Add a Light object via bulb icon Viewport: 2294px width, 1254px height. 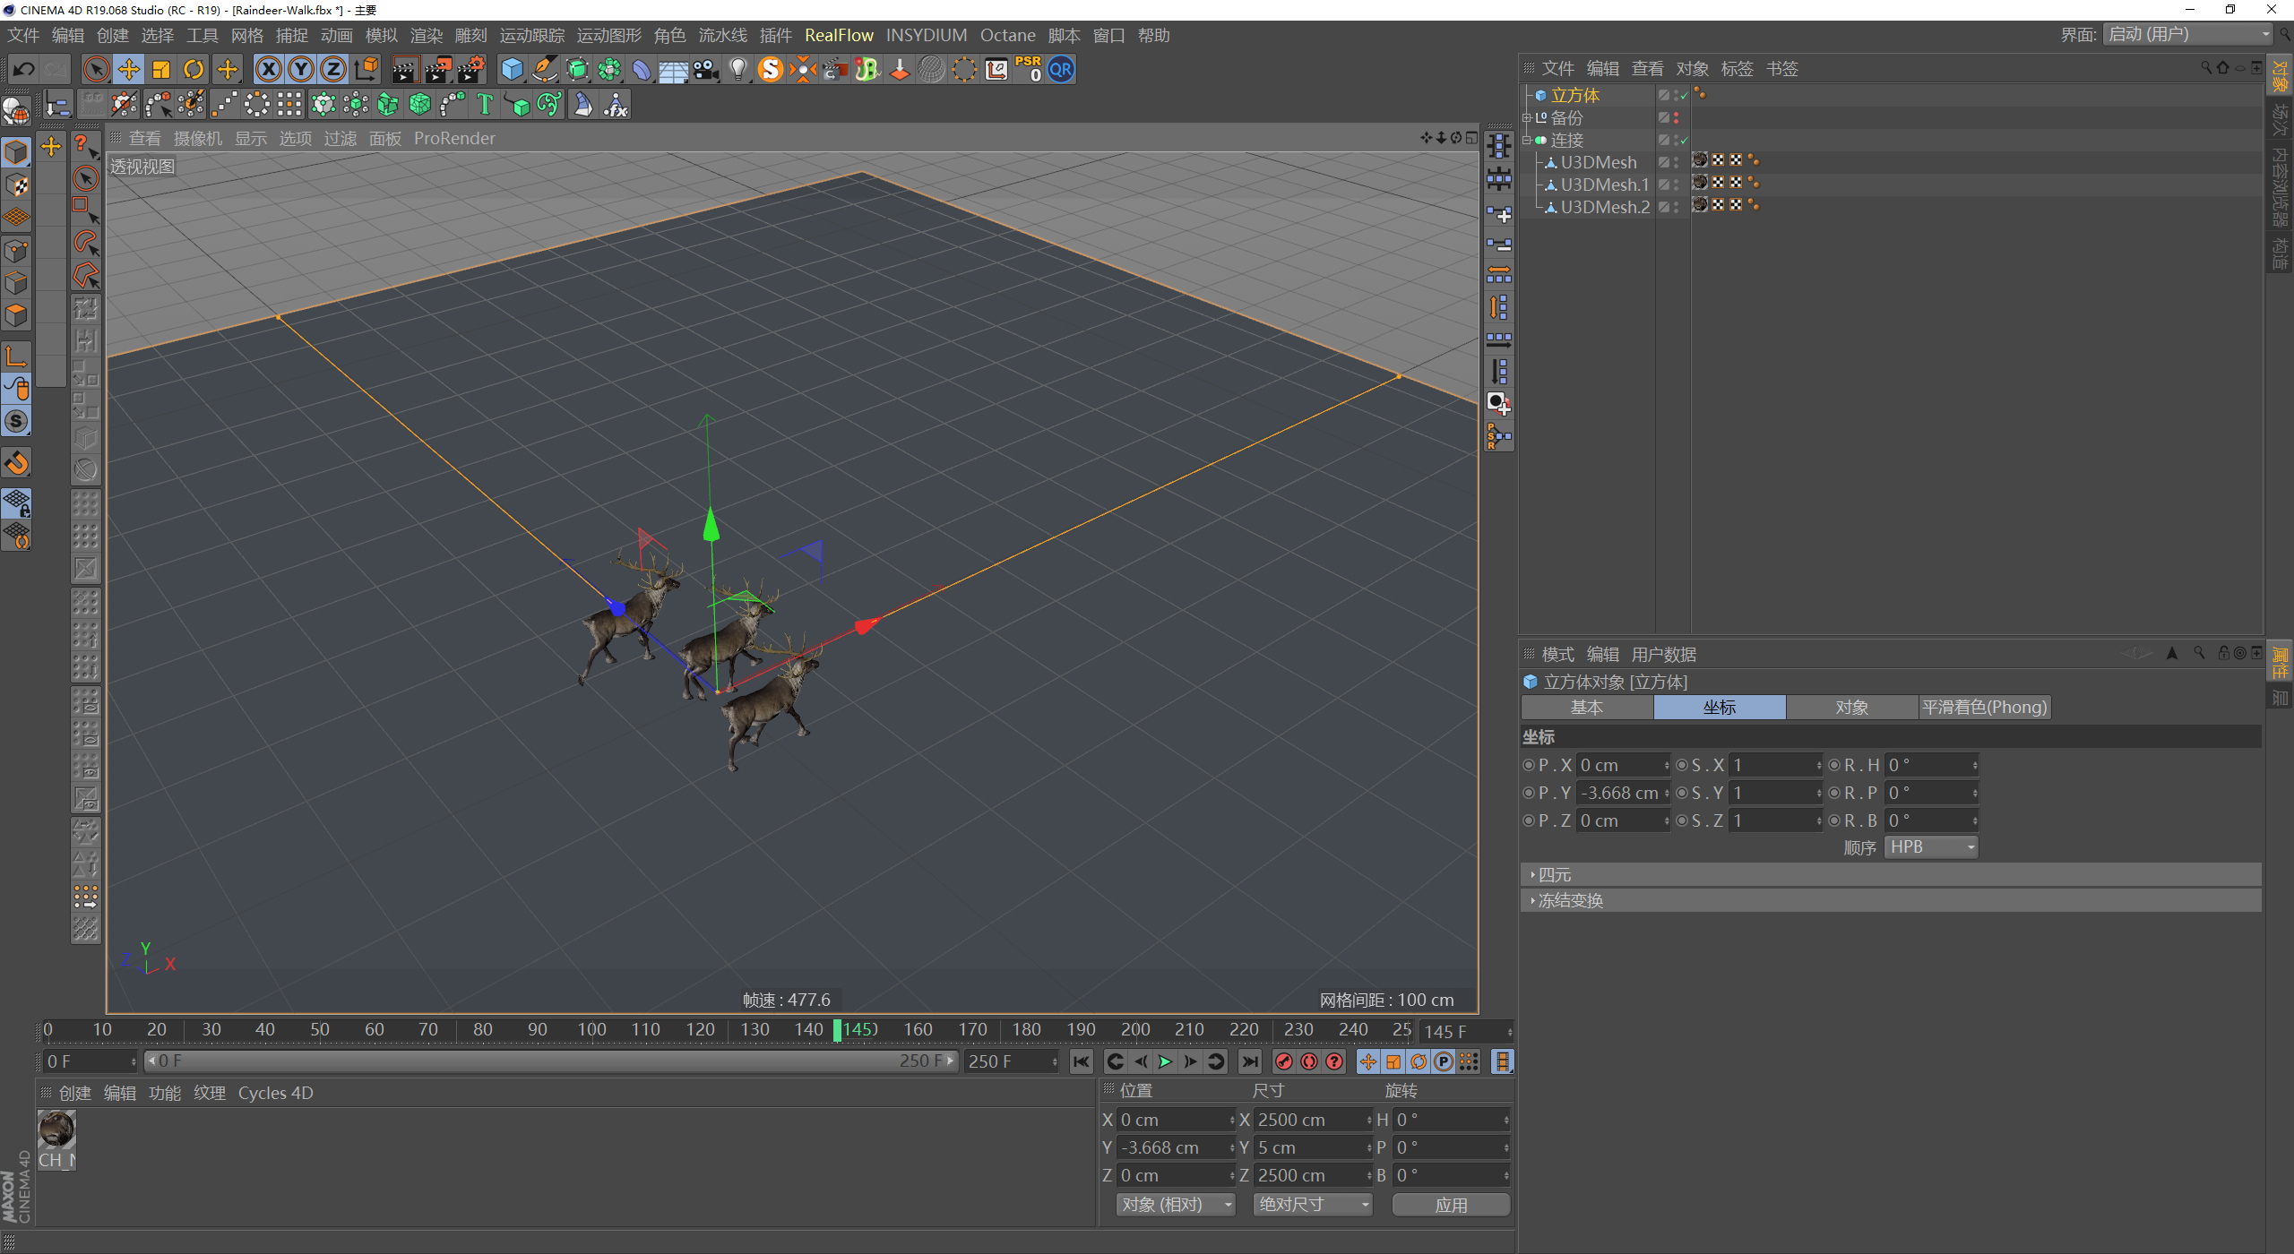pos(737,70)
